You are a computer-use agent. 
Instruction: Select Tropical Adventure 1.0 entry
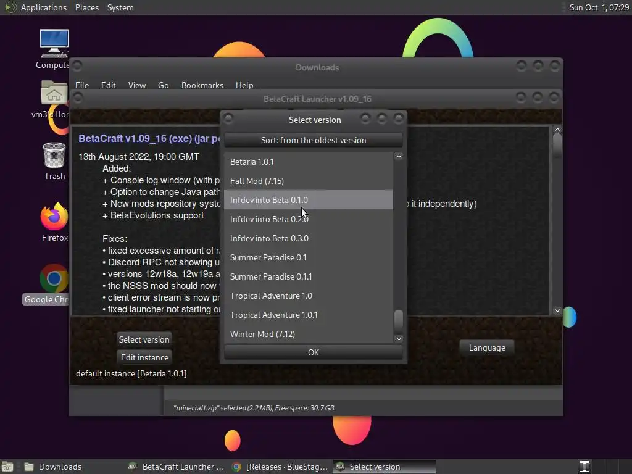coord(309,296)
